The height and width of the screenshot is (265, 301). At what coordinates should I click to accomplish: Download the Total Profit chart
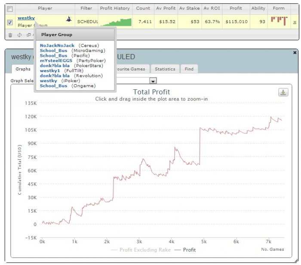click(x=283, y=92)
